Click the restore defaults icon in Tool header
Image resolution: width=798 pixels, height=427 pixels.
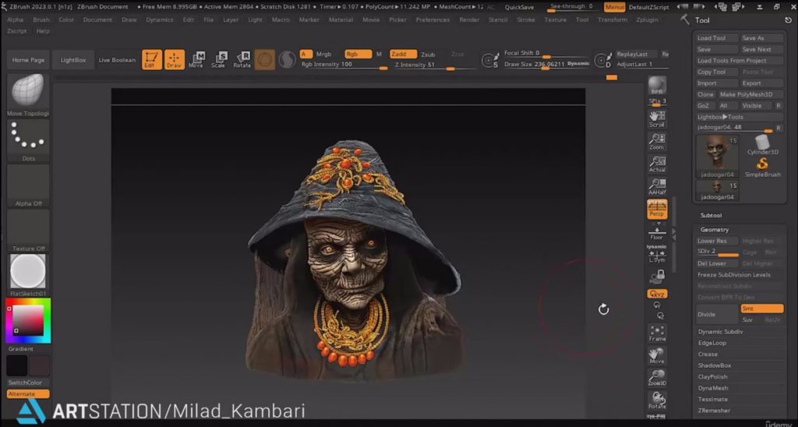(x=789, y=19)
